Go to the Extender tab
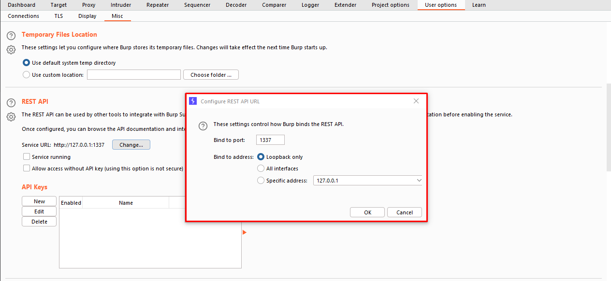Screen dimensions: 611x281 coord(346,5)
